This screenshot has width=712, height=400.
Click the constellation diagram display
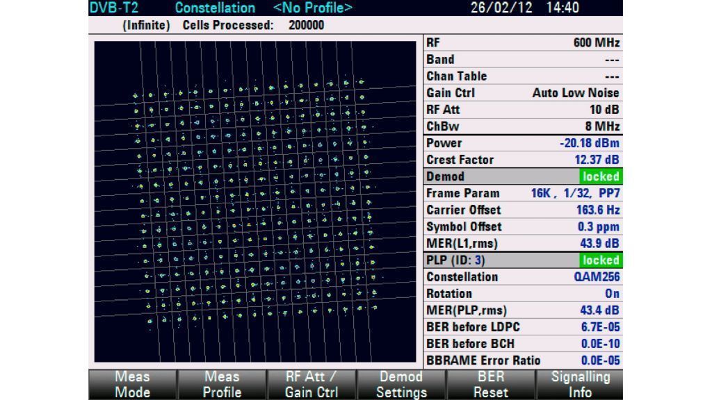coord(257,201)
